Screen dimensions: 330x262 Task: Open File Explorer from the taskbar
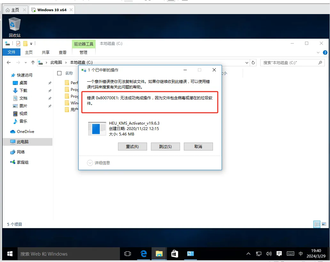[x=159, y=254]
